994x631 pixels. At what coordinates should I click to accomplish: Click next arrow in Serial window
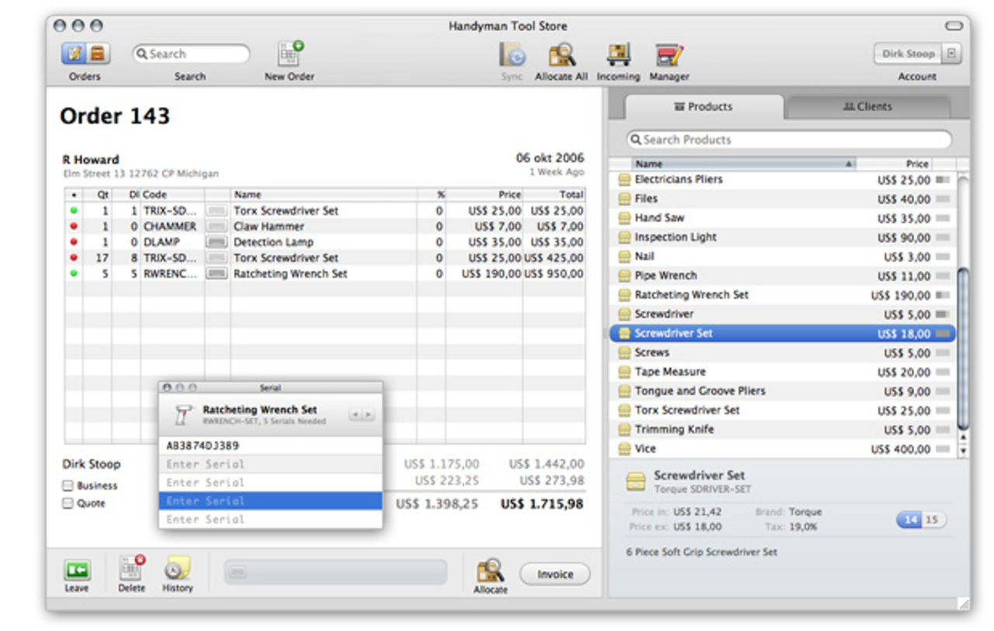[369, 415]
